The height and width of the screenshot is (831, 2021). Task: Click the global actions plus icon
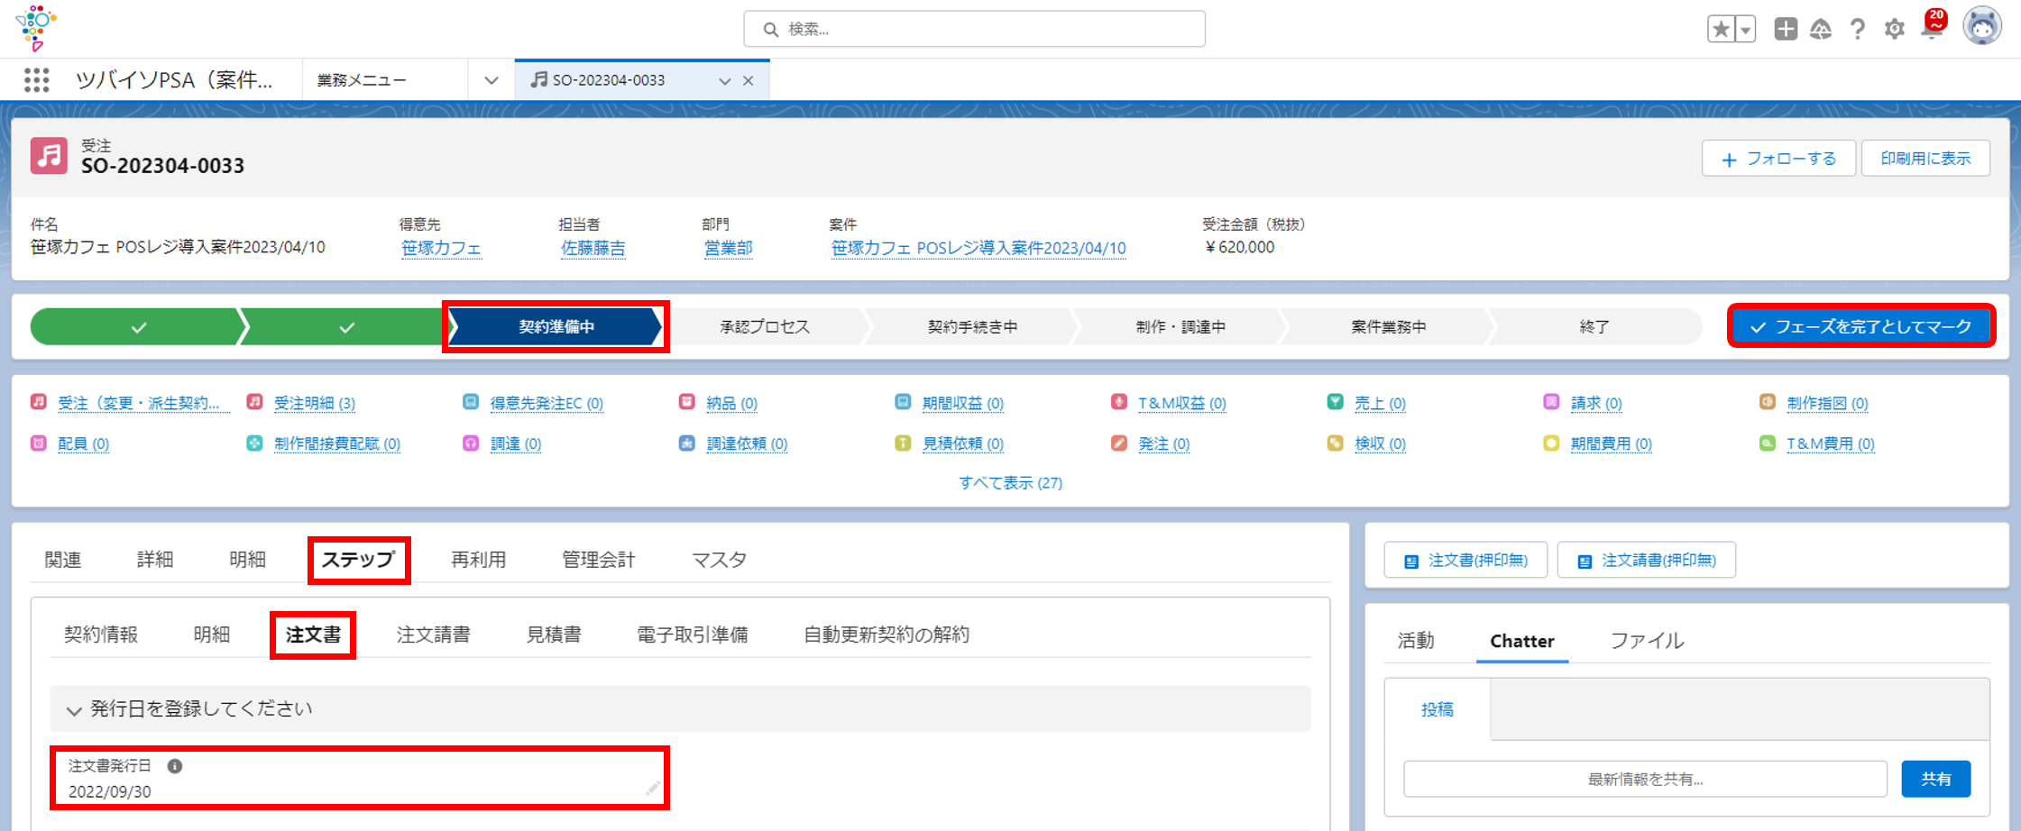(x=1785, y=29)
